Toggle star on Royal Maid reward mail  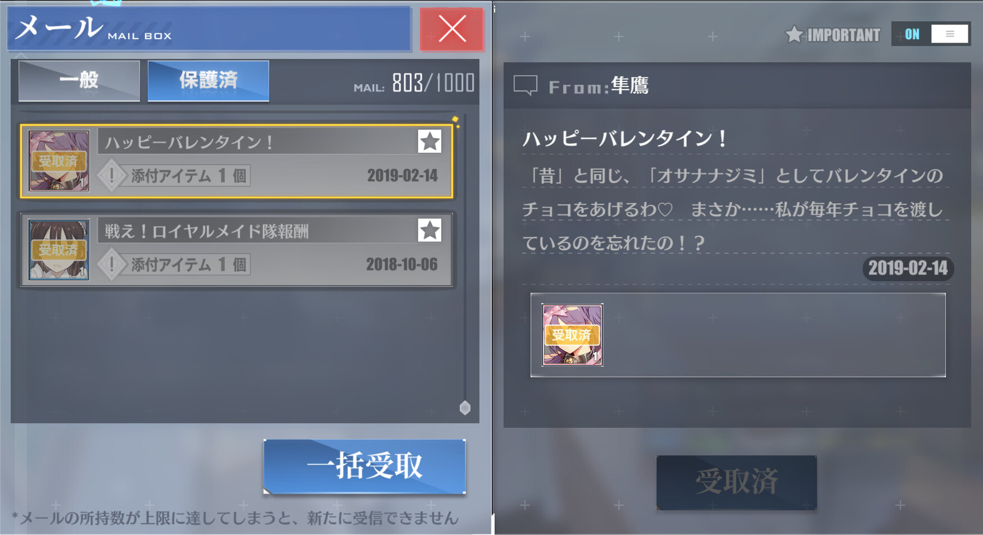(x=430, y=230)
